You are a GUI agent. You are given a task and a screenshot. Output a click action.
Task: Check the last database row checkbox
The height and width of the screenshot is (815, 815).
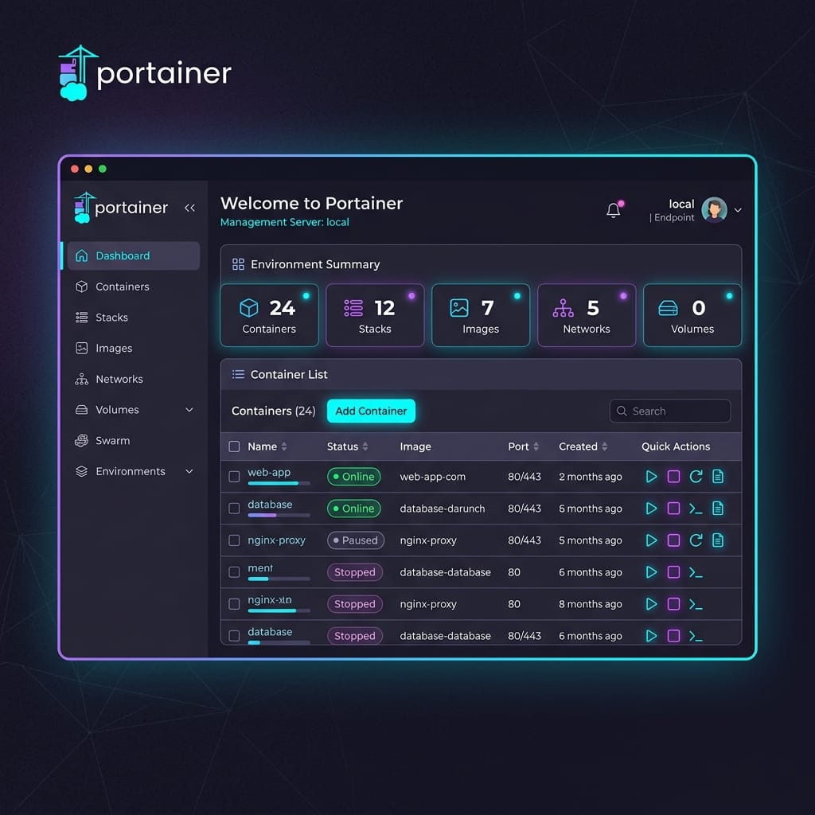pyautogui.click(x=235, y=636)
